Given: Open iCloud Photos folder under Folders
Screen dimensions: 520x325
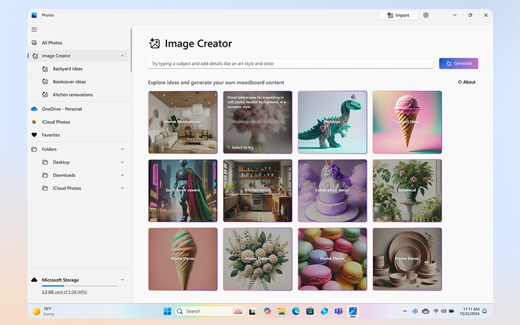Looking at the screenshot, I should (67, 188).
